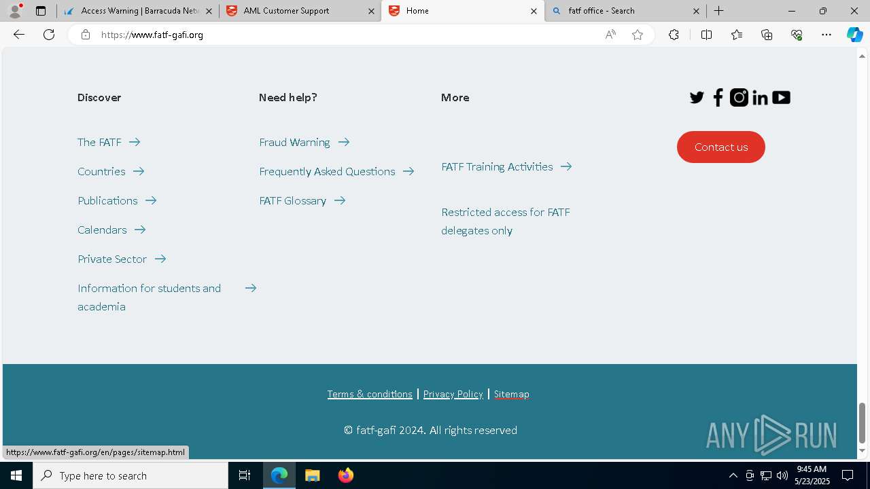Screen dimensions: 870x489
Task: Toggle Read aloud icon in address bar
Action: point(610,35)
